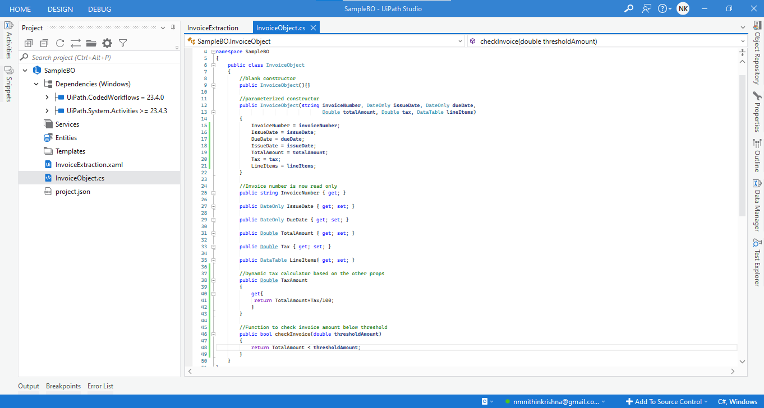Refresh the Project panel
Image resolution: width=764 pixels, height=408 pixels.
pyautogui.click(x=60, y=43)
